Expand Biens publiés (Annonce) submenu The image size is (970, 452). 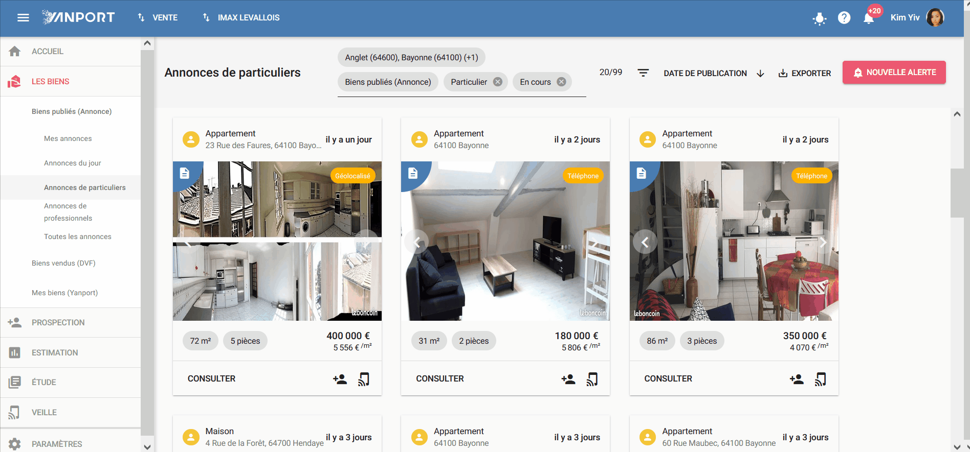tap(71, 111)
